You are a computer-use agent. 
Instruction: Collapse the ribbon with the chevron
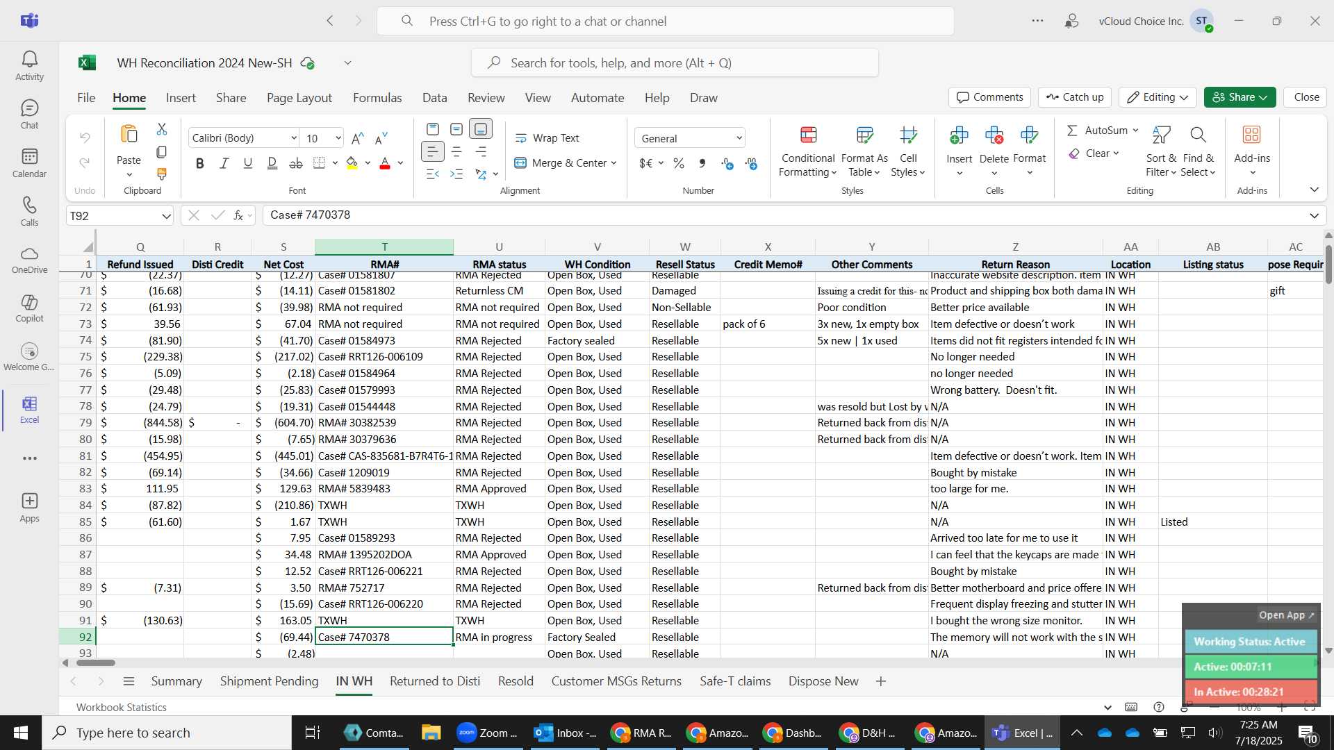[1314, 190]
